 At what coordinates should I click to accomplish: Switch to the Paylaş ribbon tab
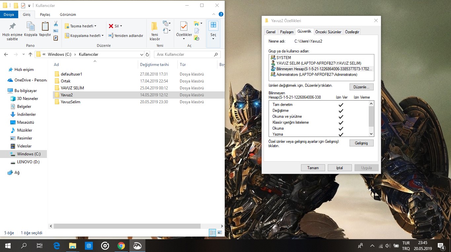click(45, 15)
